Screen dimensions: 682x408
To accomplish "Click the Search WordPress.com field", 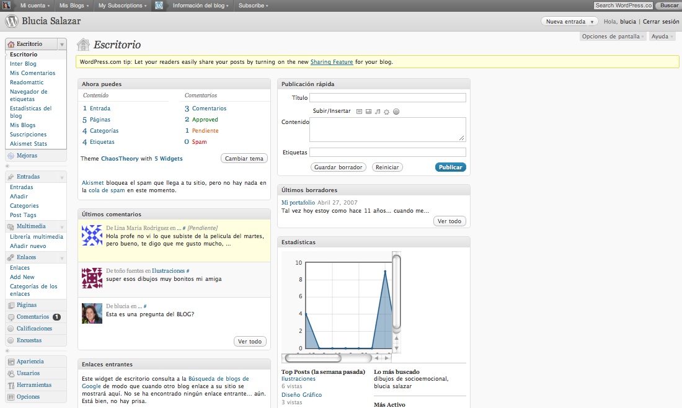I will click(623, 6).
